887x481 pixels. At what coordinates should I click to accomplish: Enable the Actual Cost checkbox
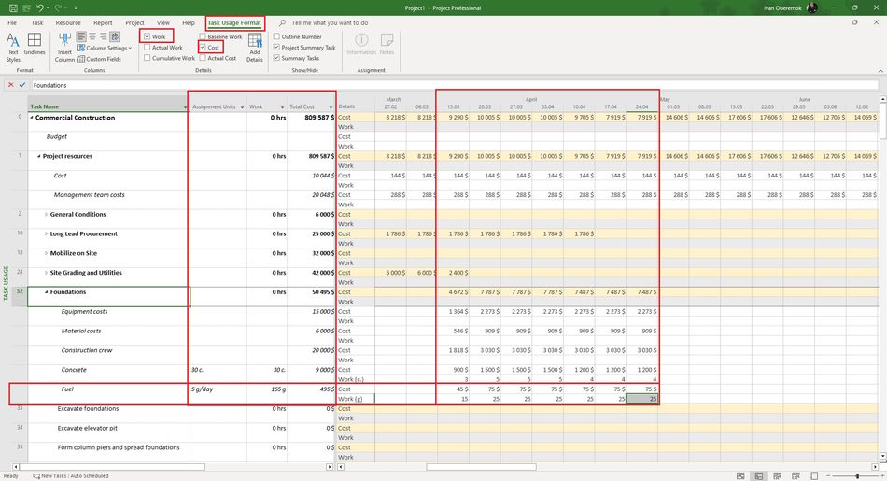tap(203, 58)
